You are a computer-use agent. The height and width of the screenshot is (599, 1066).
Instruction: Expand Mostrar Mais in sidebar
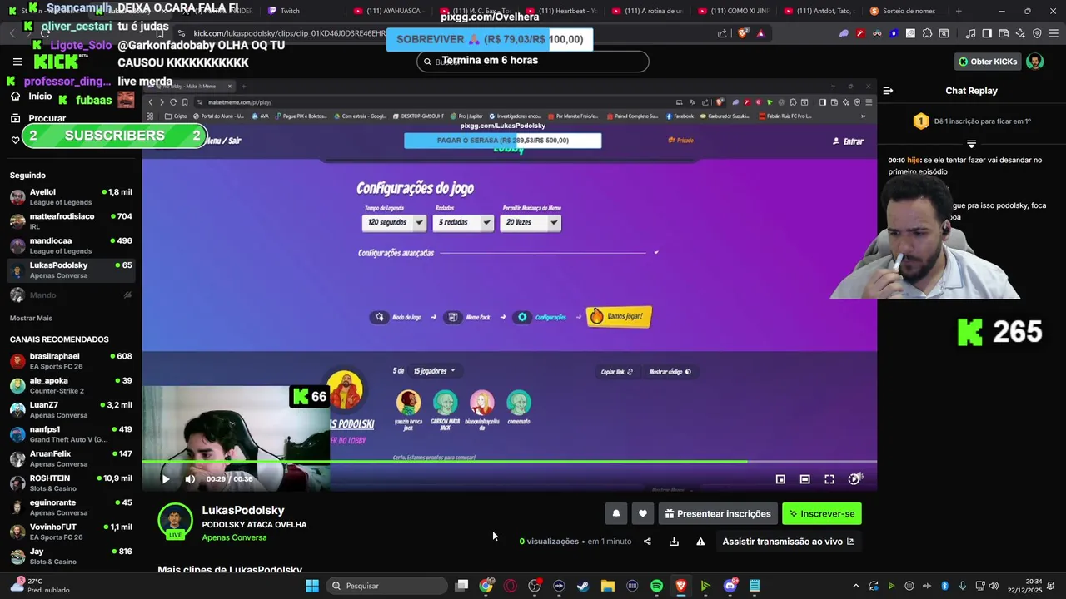(x=31, y=319)
